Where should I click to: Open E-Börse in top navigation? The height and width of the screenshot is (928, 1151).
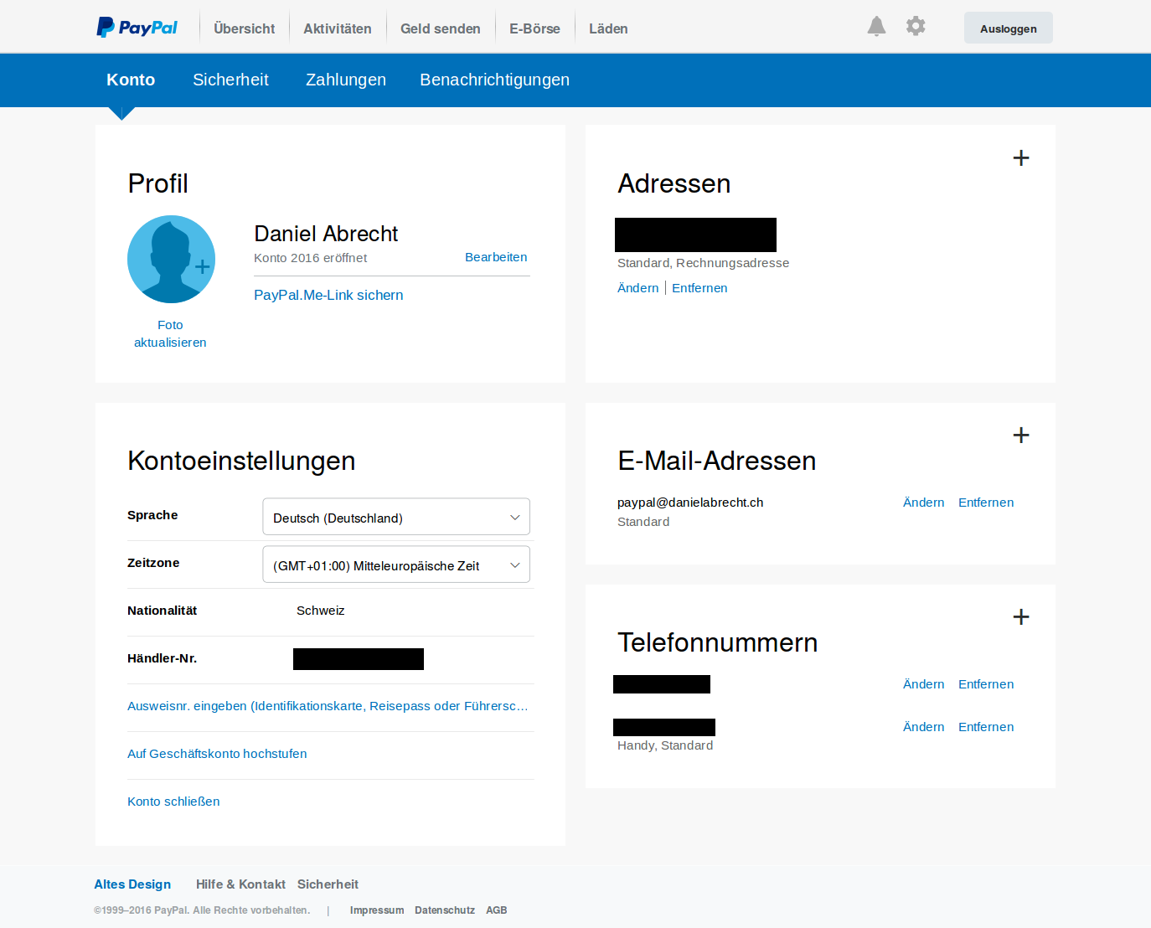pyautogui.click(x=534, y=28)
